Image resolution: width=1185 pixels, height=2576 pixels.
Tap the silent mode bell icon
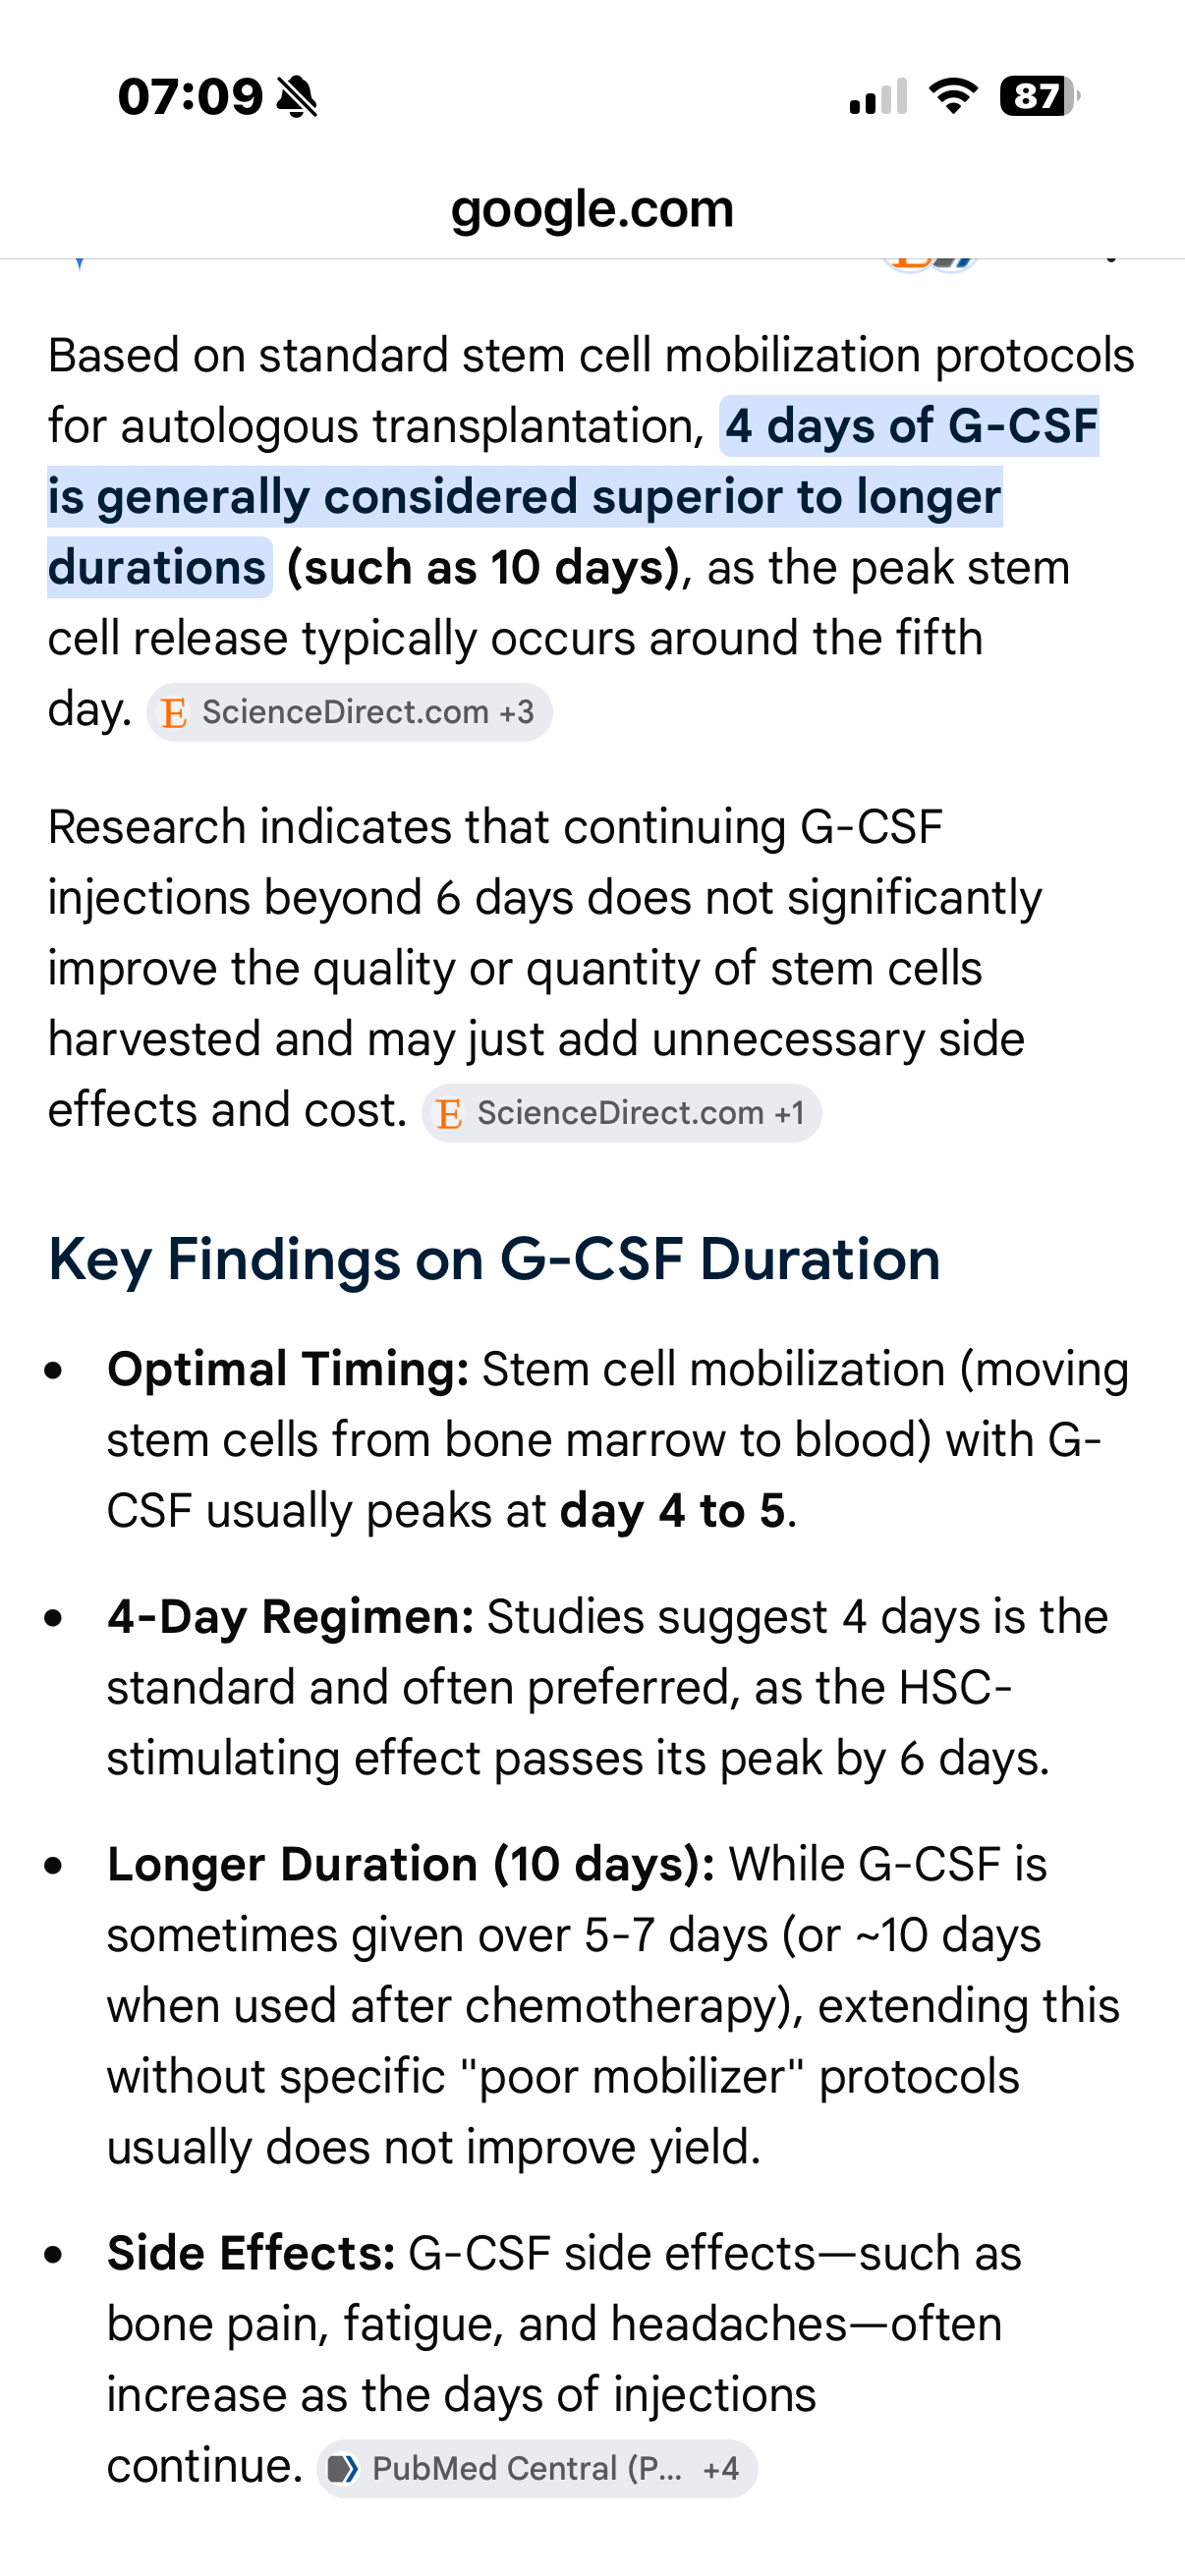tap(297, 97)
